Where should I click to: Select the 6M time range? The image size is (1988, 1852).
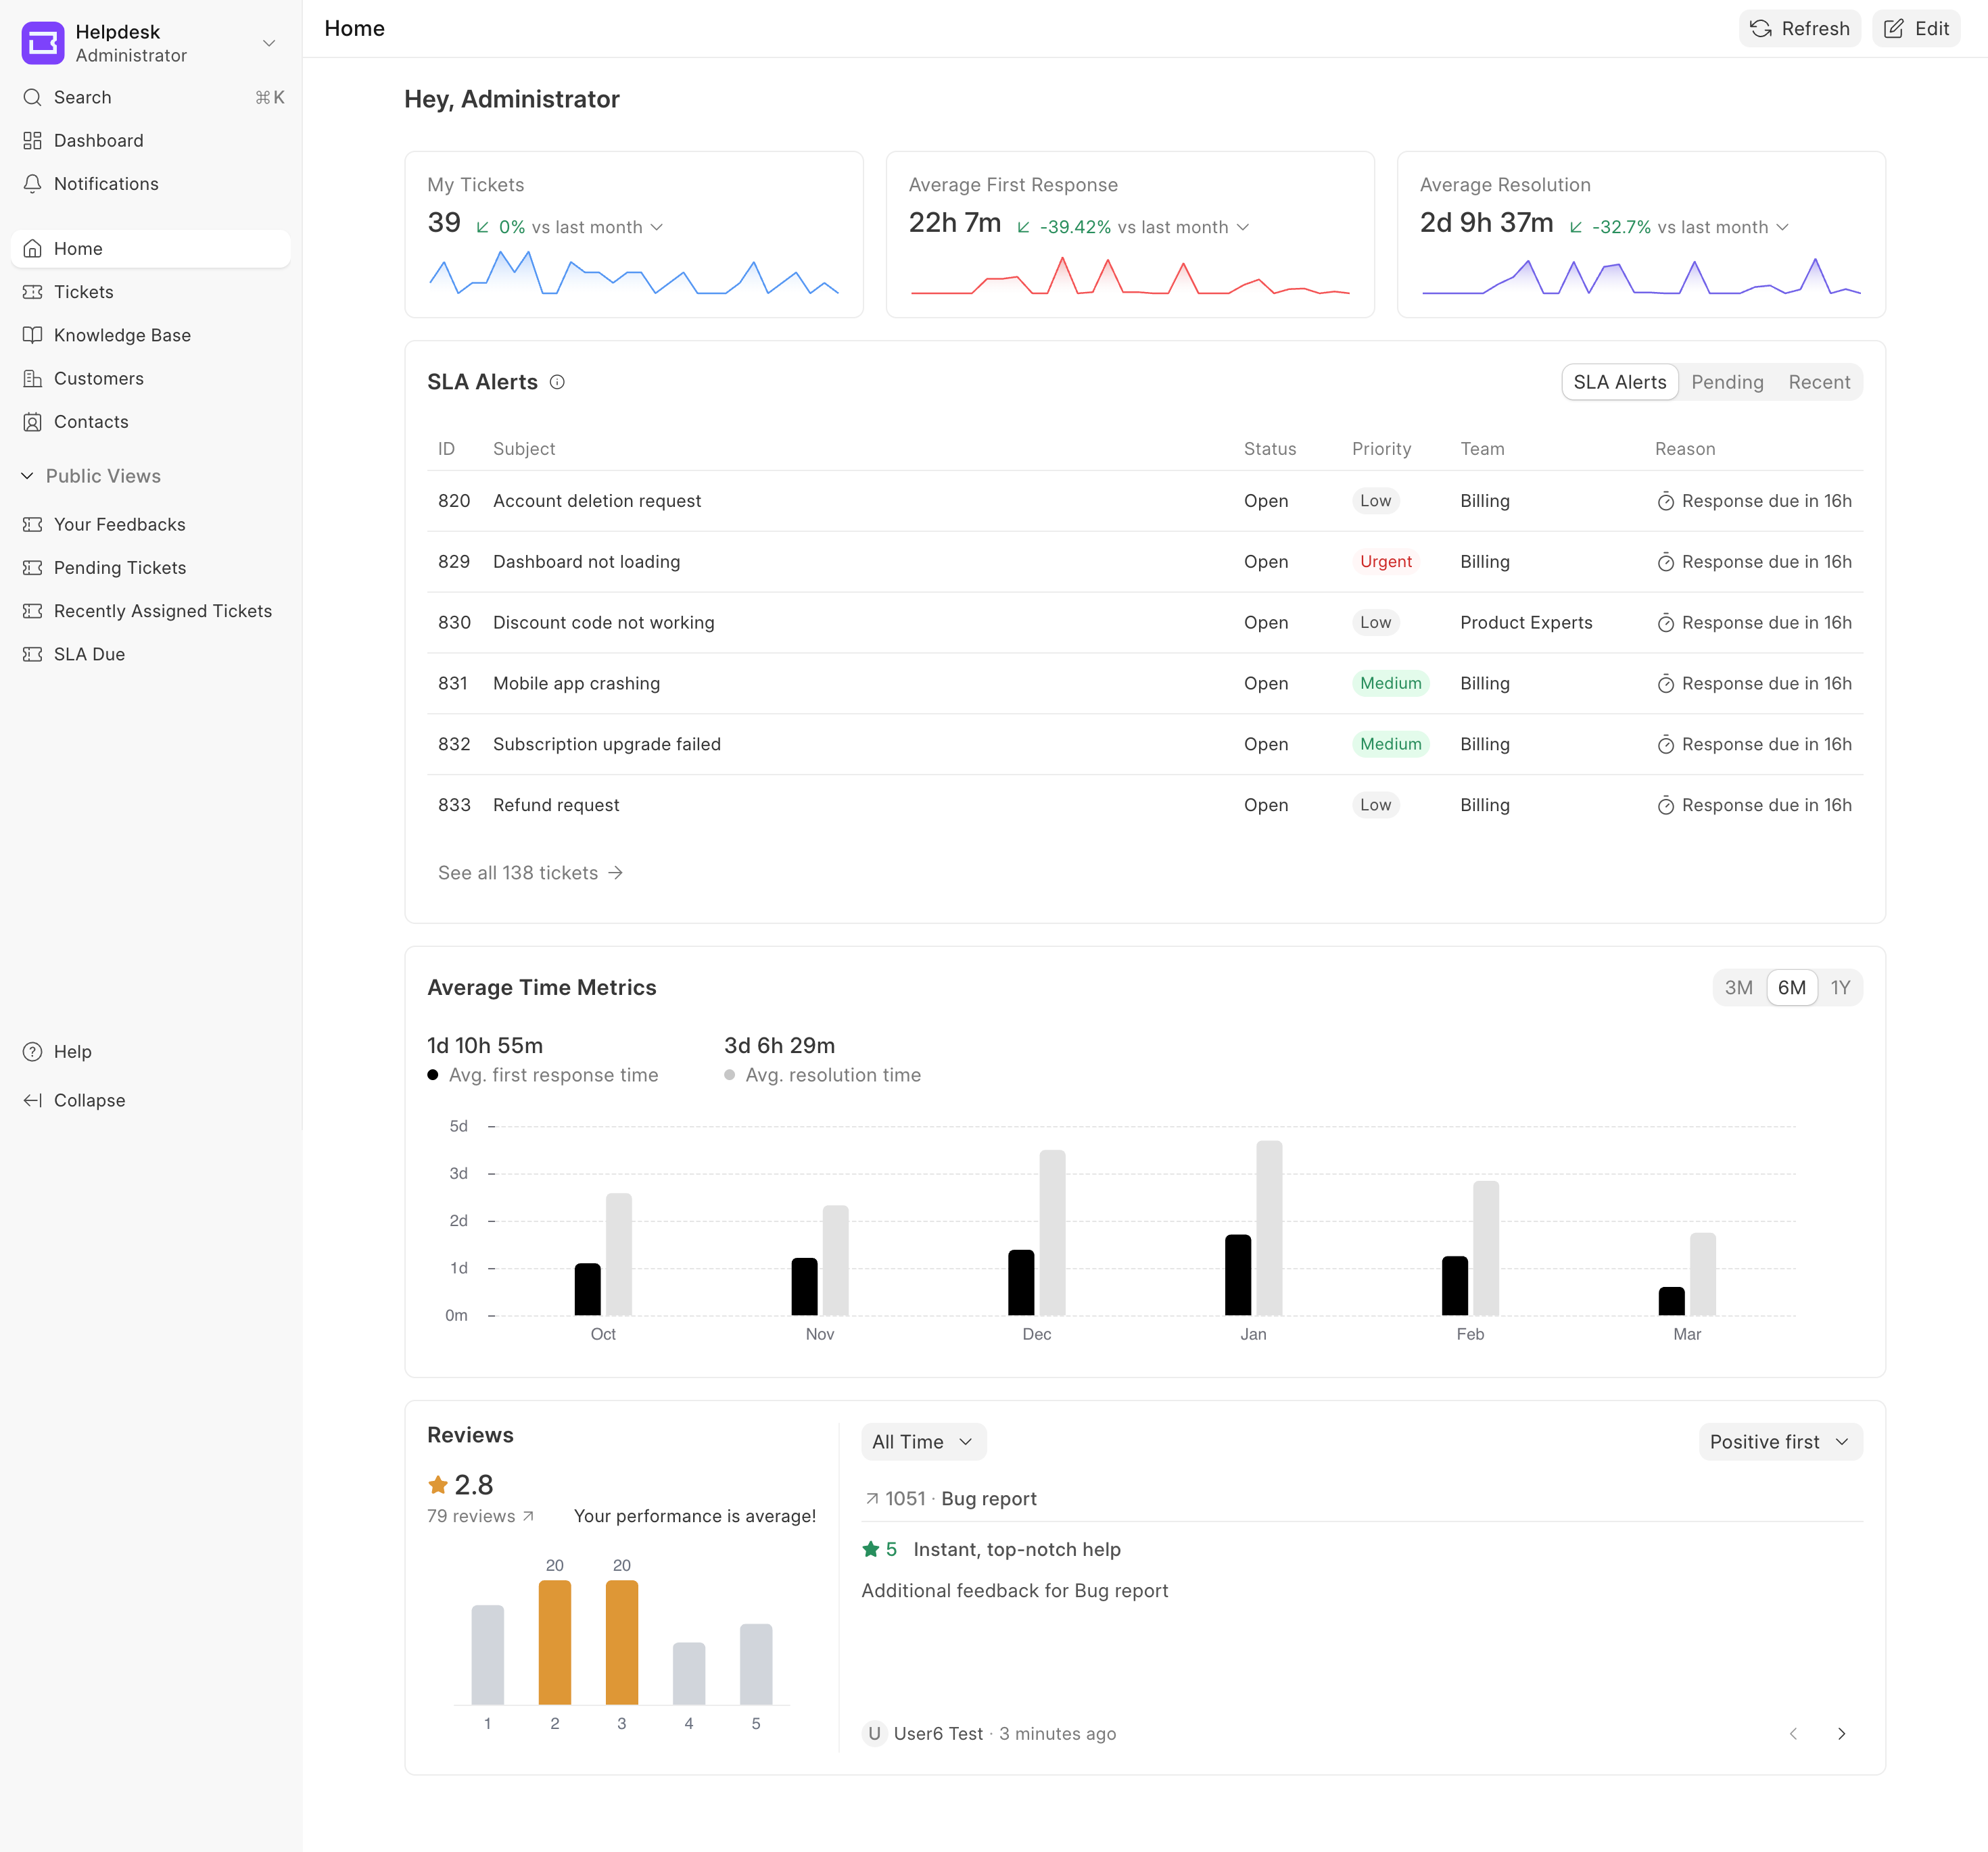[x=1791, y=988]
